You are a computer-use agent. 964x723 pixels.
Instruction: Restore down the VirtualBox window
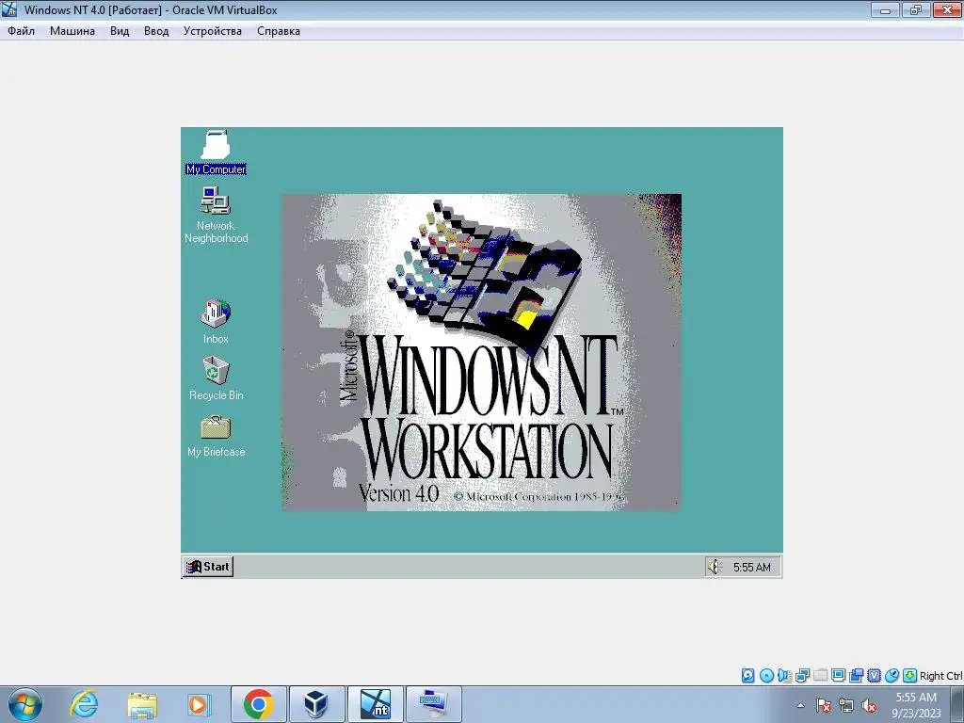[916, 9]
